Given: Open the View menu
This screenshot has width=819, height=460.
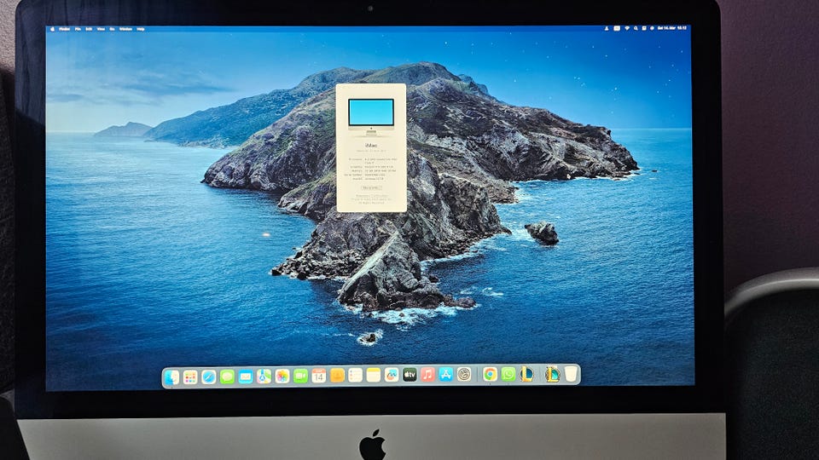Looking at the screenshot, I should pos(101,29).
